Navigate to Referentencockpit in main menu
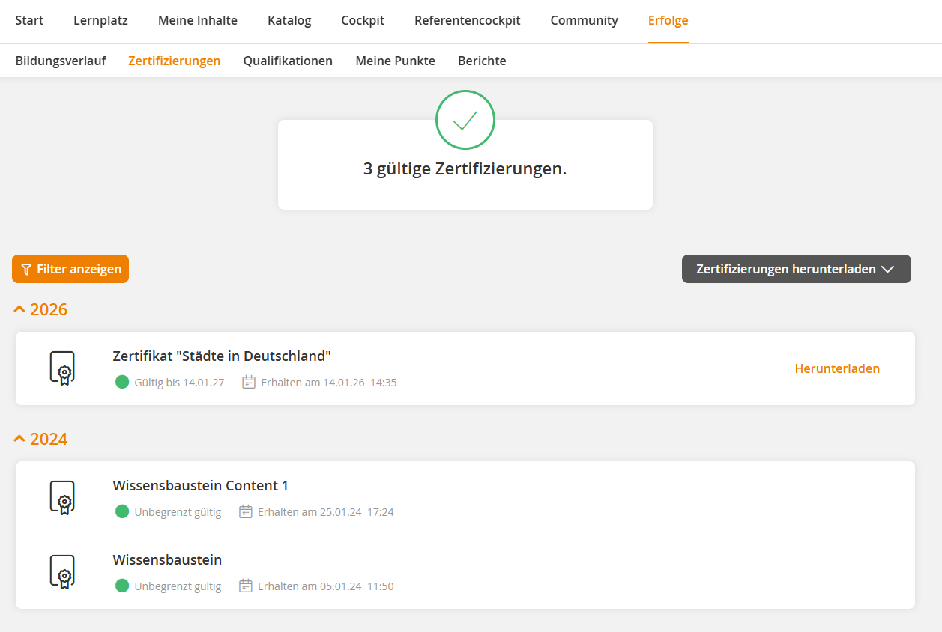 tap(467, 20)
